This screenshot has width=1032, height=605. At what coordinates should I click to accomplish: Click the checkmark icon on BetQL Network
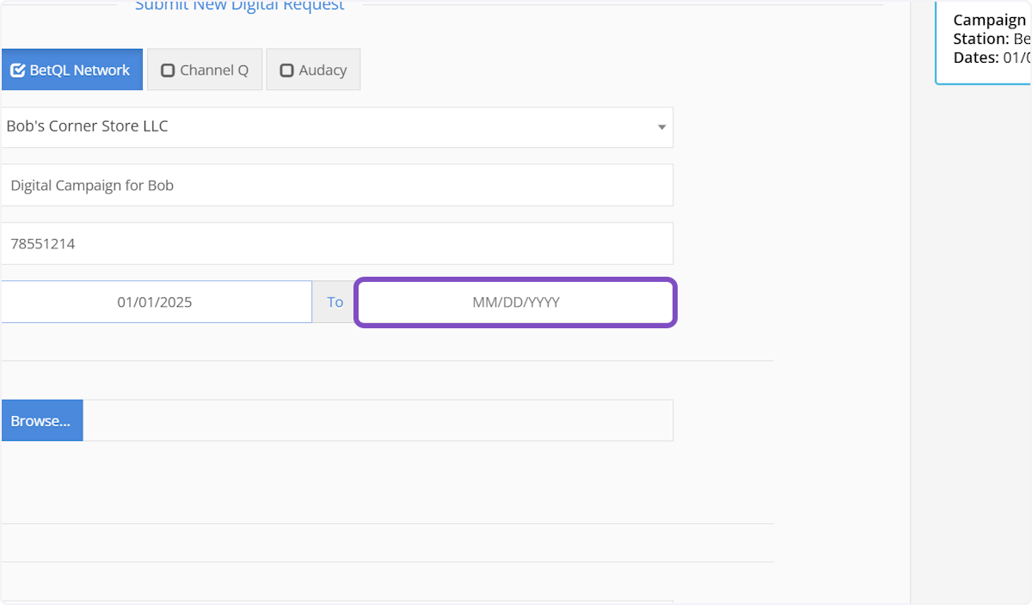click(x=18, y=70)
